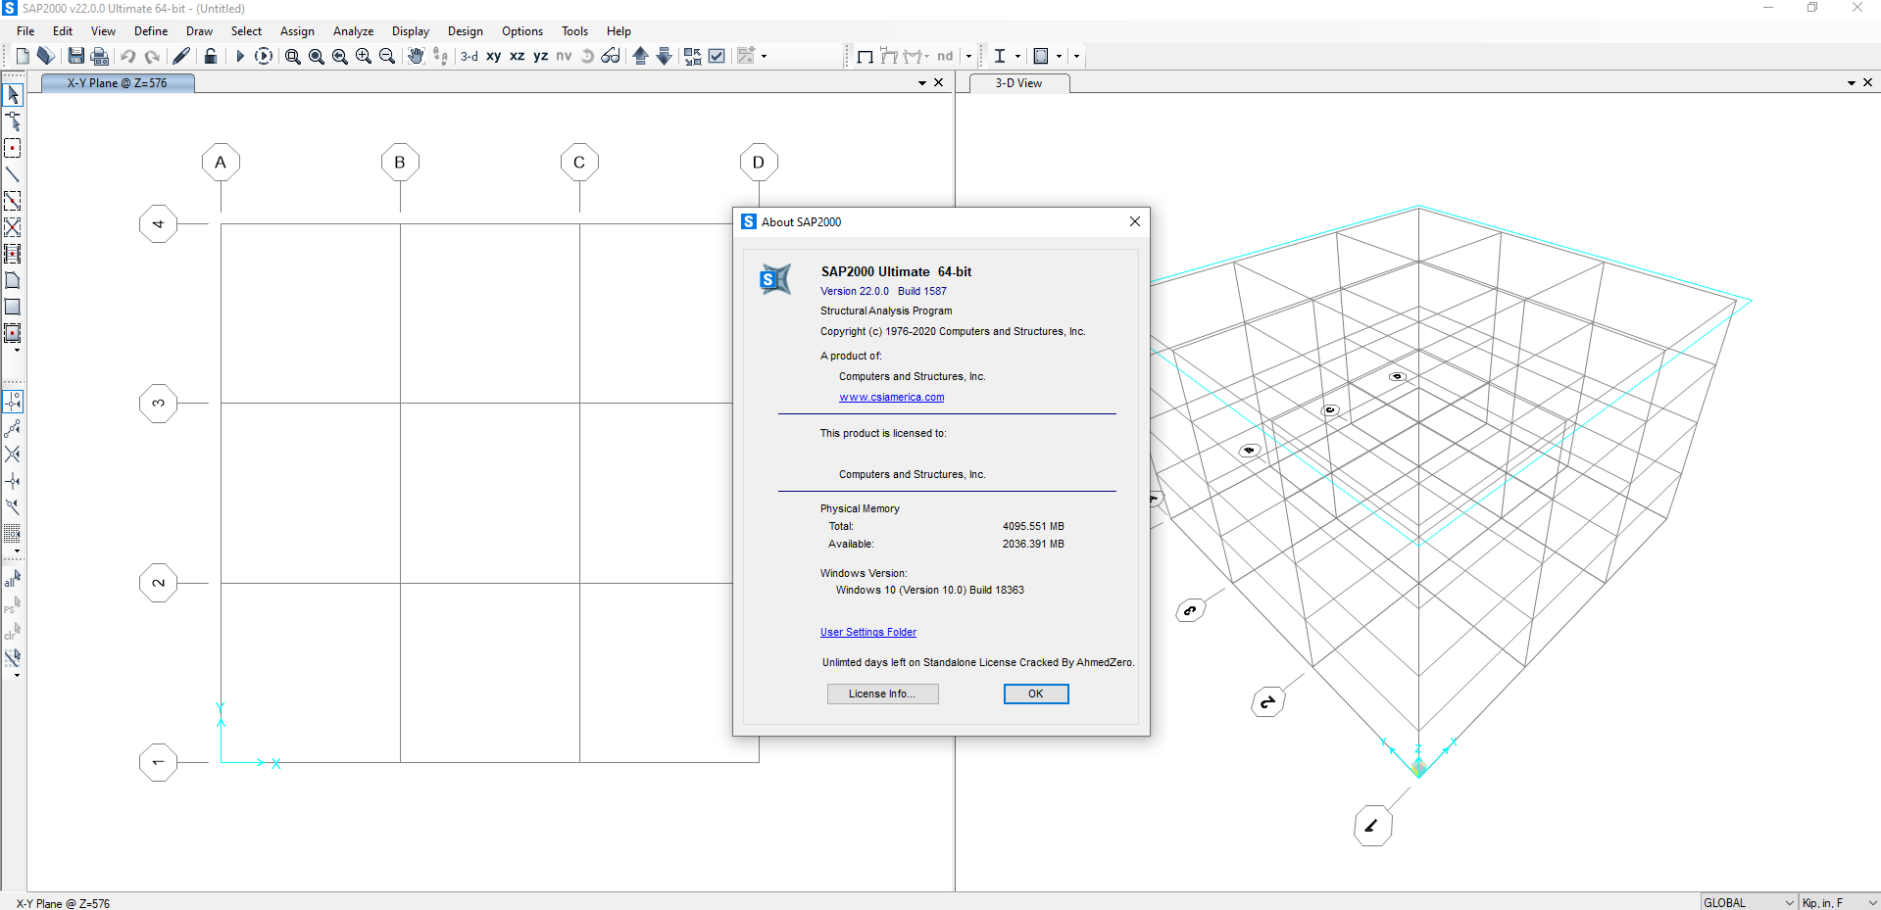Toggle snap to ends and midpoints icon
Viewport: 1881px width, 910px height.
(x=13, y=428)
